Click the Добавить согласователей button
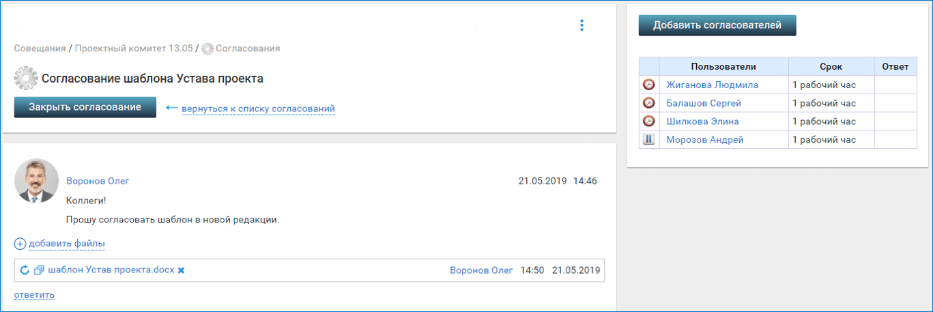This screenshot has width=933, height=312. [717, 25]
